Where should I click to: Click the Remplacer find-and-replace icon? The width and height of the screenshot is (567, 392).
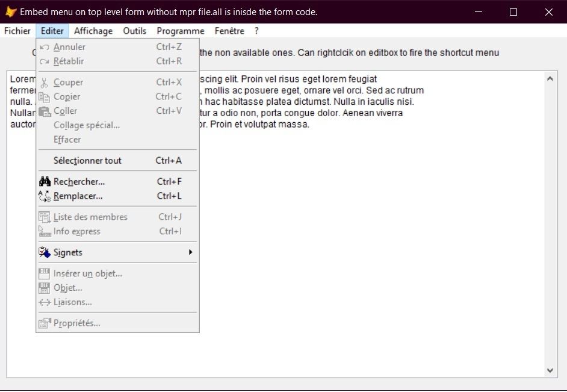[43, 196]
